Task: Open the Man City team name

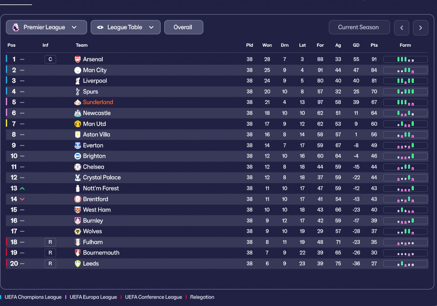Action: tap(95, 70)
